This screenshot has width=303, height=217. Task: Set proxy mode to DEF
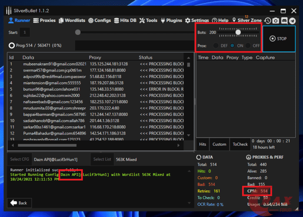click(x=216, y=46)
